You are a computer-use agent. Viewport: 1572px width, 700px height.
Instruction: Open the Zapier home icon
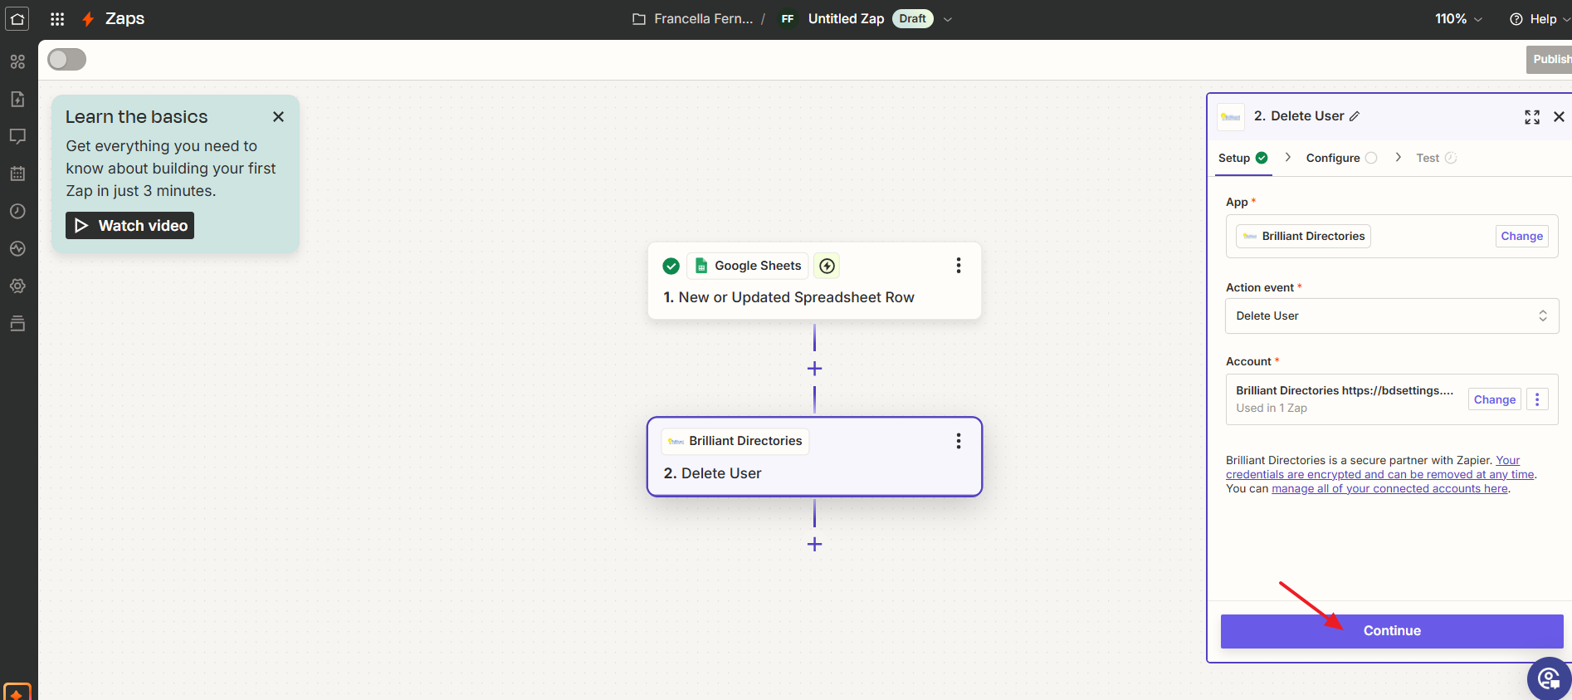[x=17, y=18]
